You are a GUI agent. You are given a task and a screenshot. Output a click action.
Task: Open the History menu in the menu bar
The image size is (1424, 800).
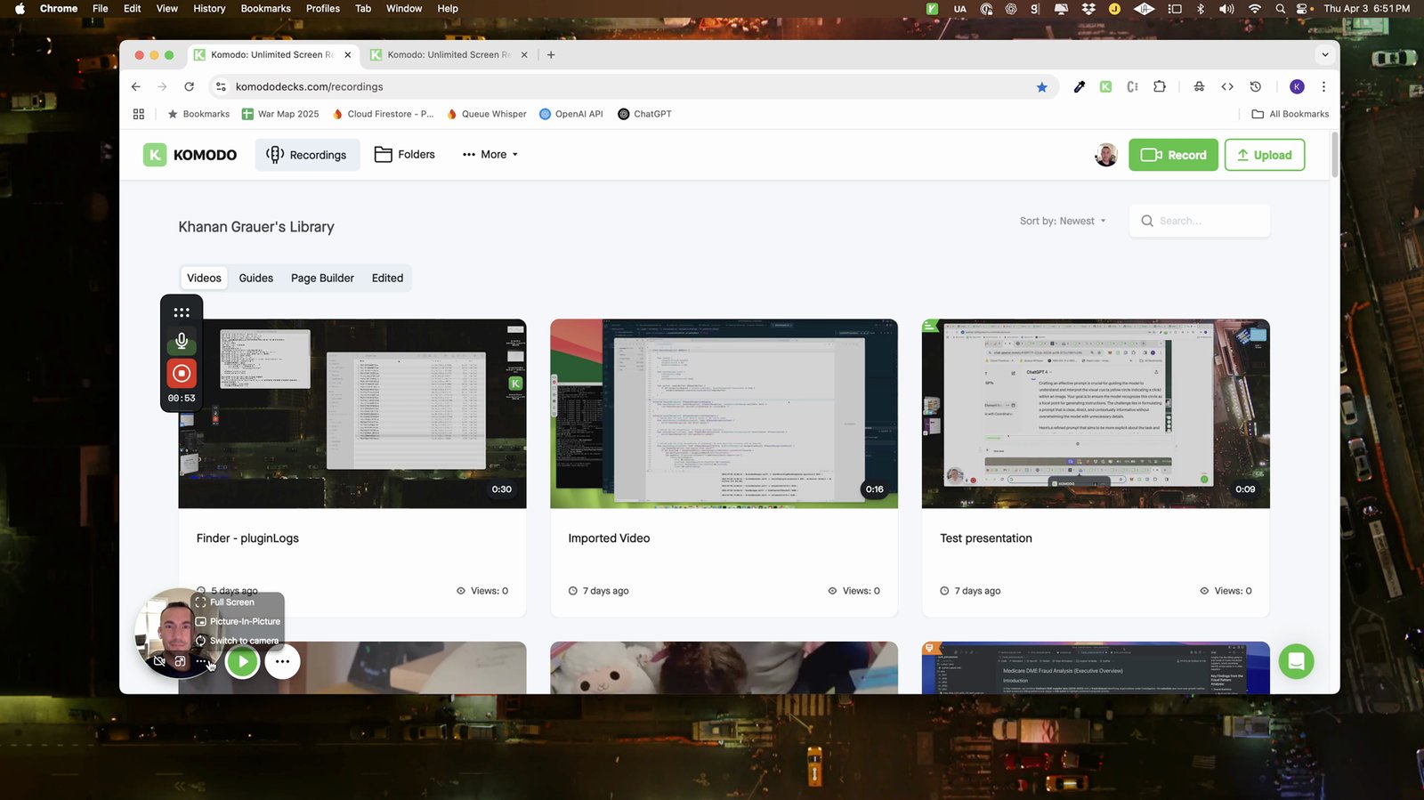[x=209, y=8]
